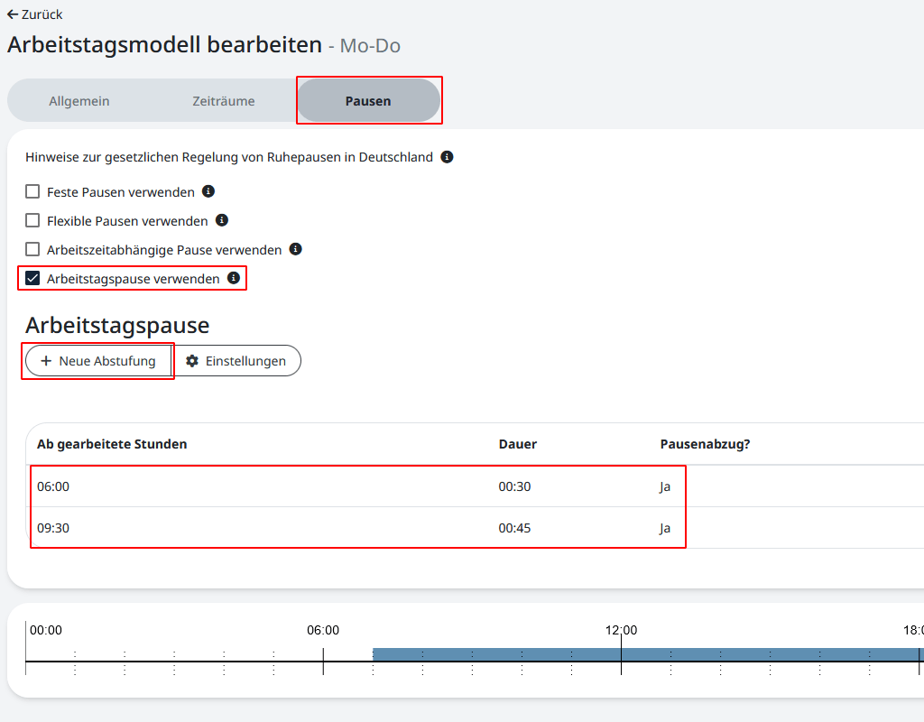Image resolution: width=924 pixels, height=722 pixels.
Task: Click info icon beside Arbeitstagspause verwenden
Action: [234, 279]
